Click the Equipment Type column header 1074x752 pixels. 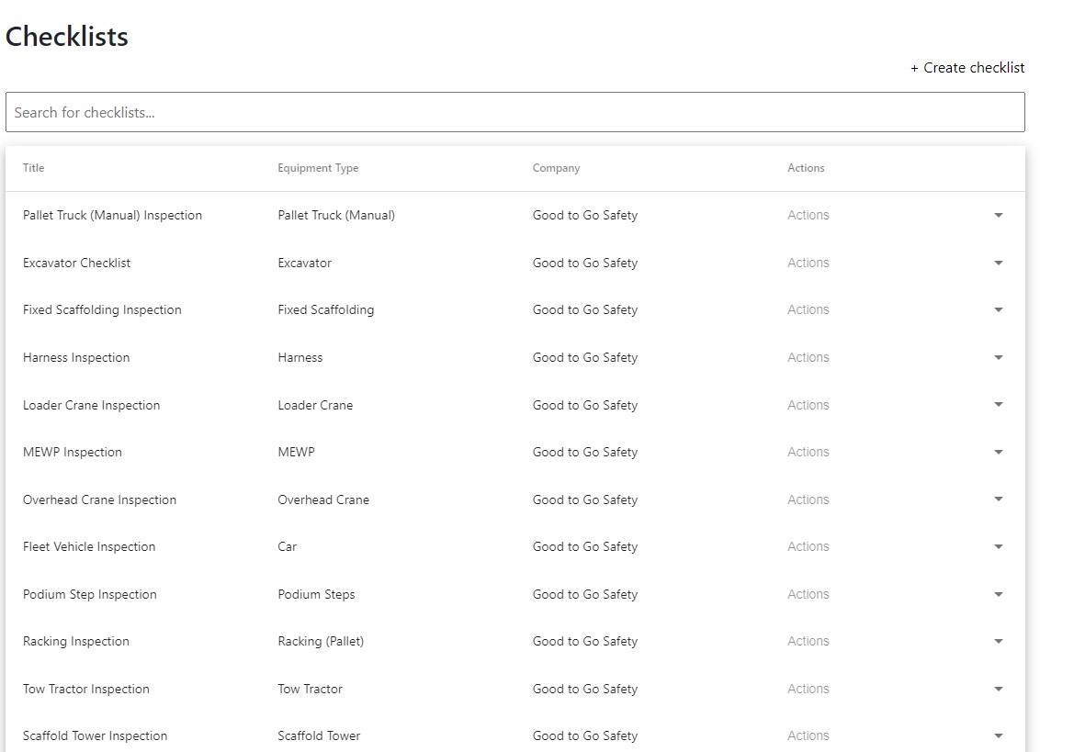click(x=318, y=168)
